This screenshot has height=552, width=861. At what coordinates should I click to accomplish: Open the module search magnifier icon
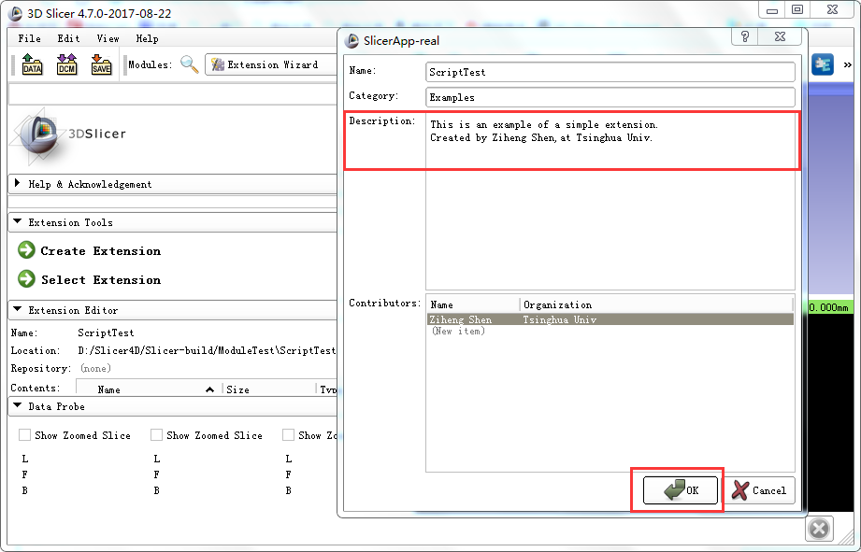click(190, 64)
